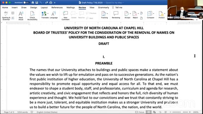Click the DRAFT heading in document
203x114 pixels.
click(x=104, y=44)
